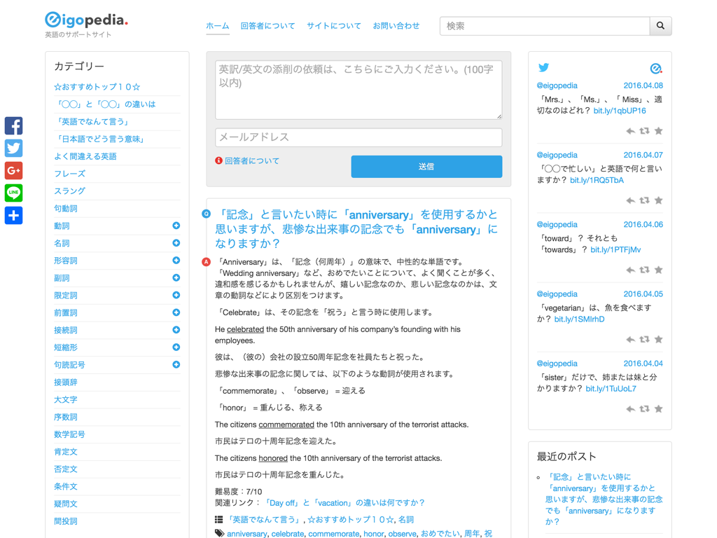Open the フレーズ category

(69, 174)
